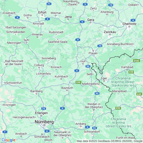Image resolution: width=143 pixels, height=143 pixels.
Task: Select the Slavkovský les protected area label
Action: (x=123, y=82)
